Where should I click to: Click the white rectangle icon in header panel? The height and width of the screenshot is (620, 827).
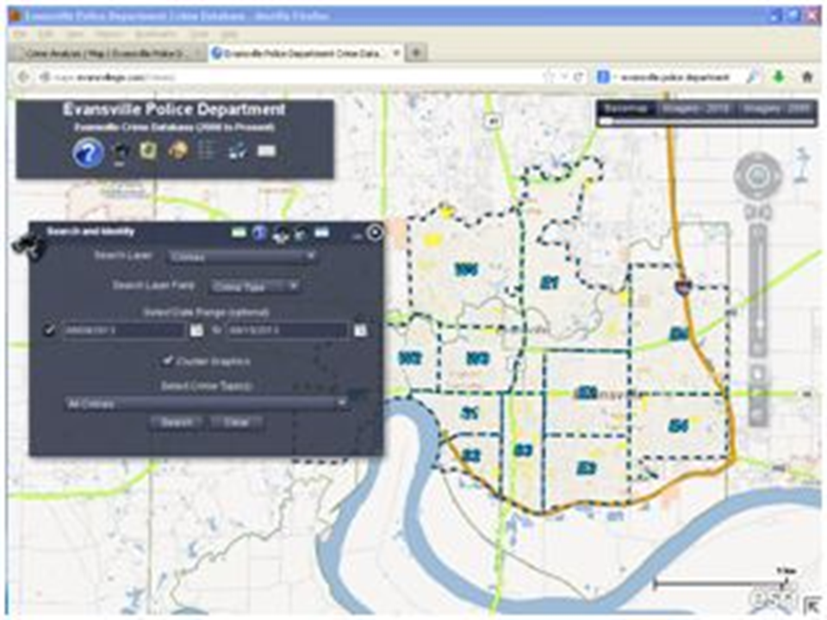point(266,152)
